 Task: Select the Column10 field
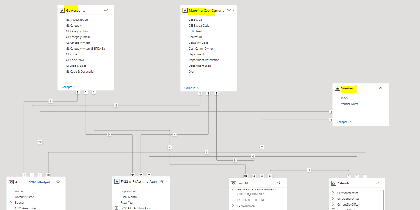coord(195,37)
